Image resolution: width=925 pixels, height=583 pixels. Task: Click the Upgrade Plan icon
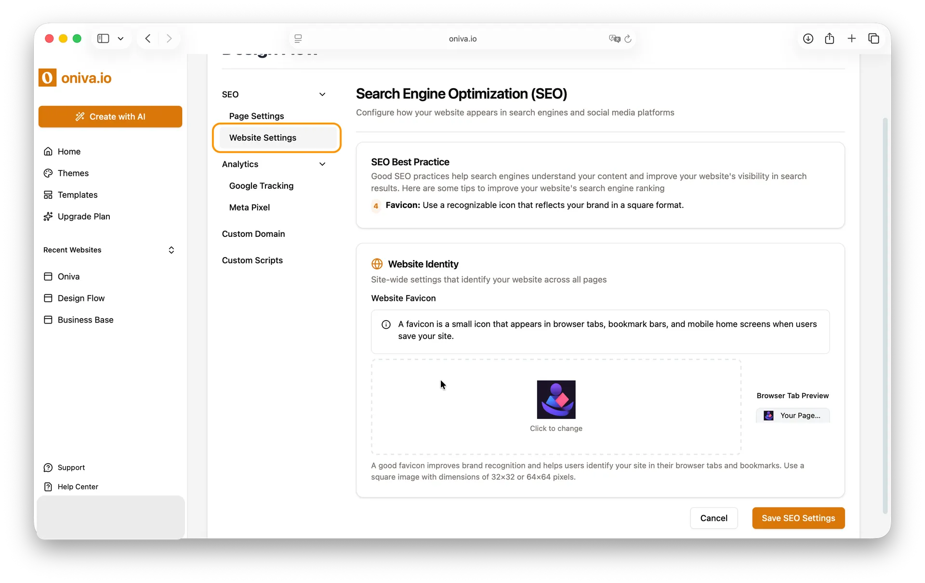pos(49,216)
